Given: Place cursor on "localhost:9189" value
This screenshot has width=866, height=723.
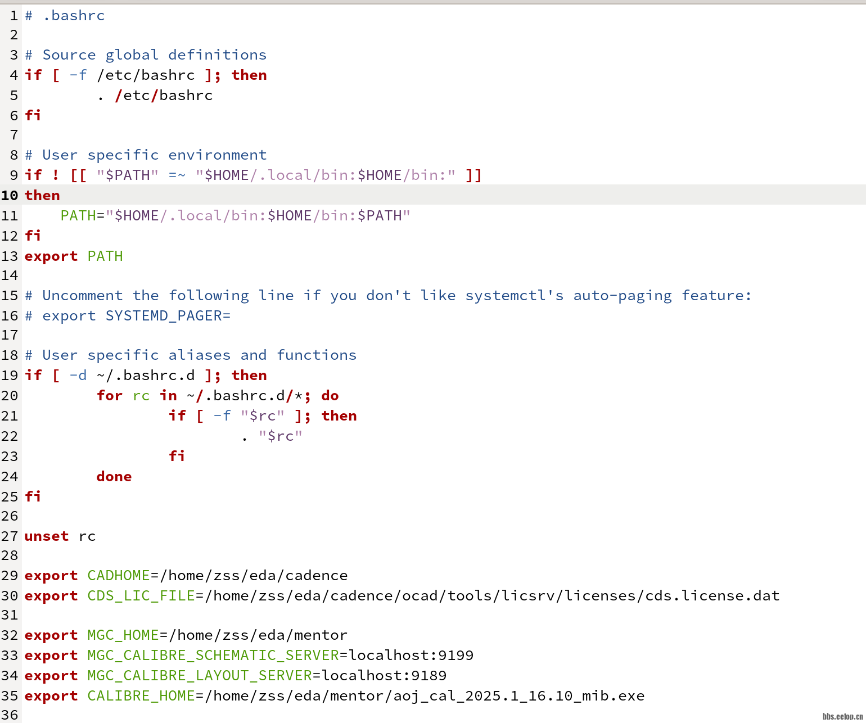Looking at the screenshot, I should tap(384, 675).
